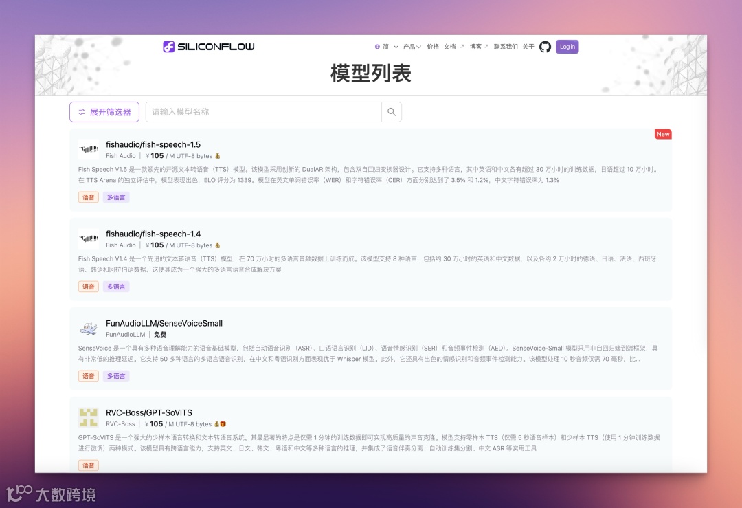
Task: Click the New badge on fish-speech-1.5
Action: 663,135
